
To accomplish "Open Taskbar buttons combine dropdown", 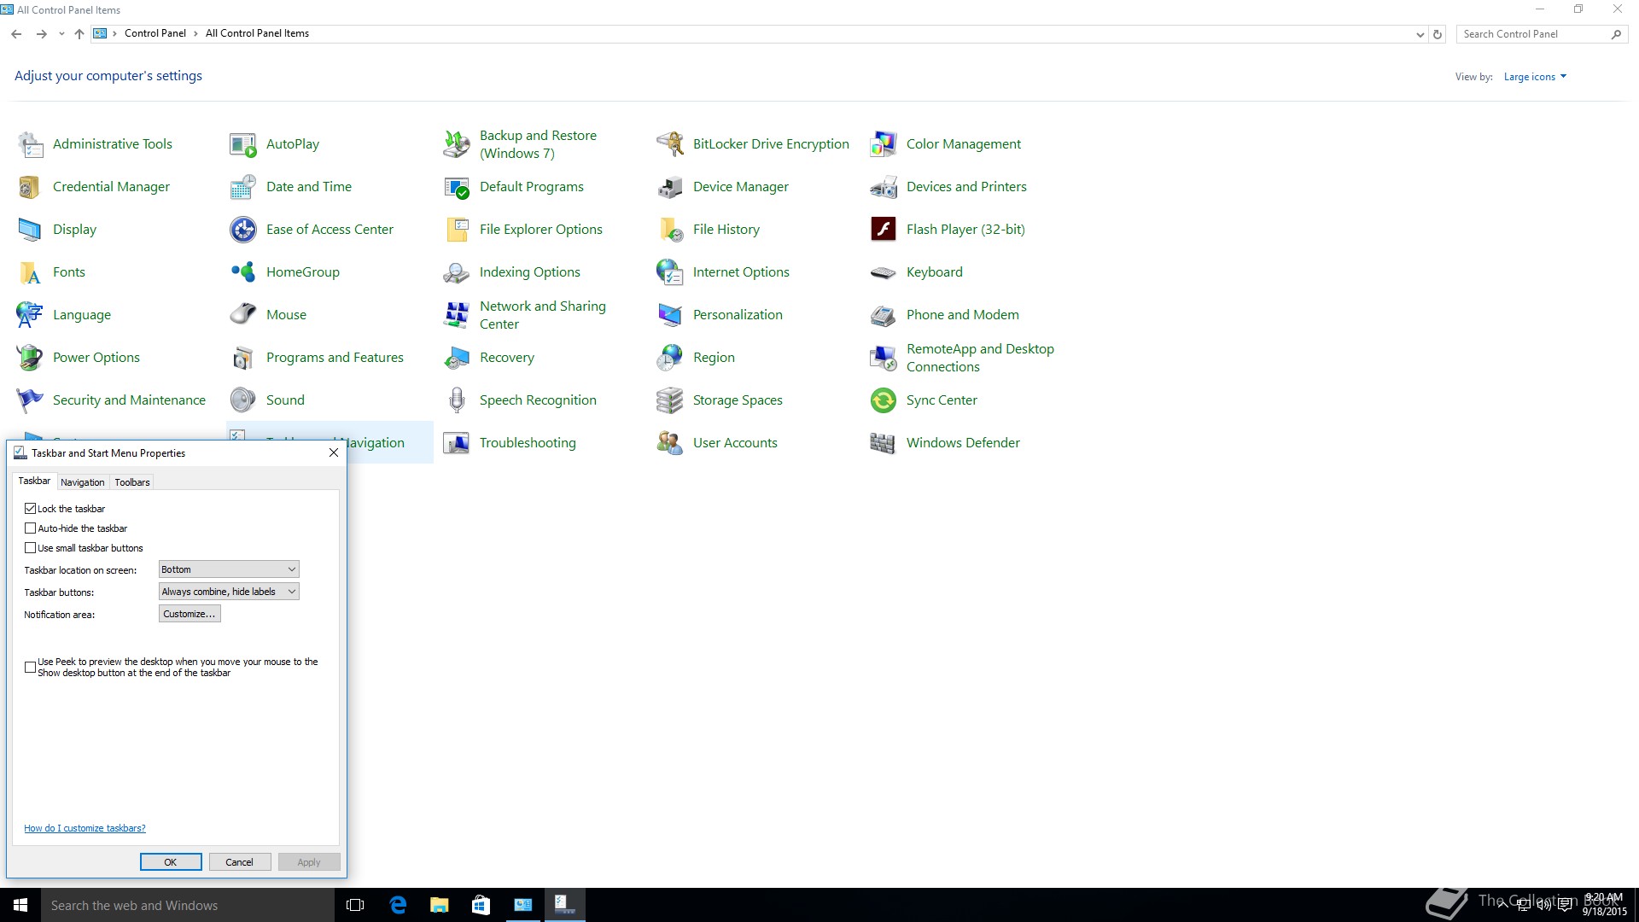I will tap(229, 592).
